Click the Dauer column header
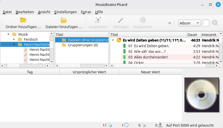Image resolution: width=223 pixels, height=128 pixels. (x=192, y=34)
